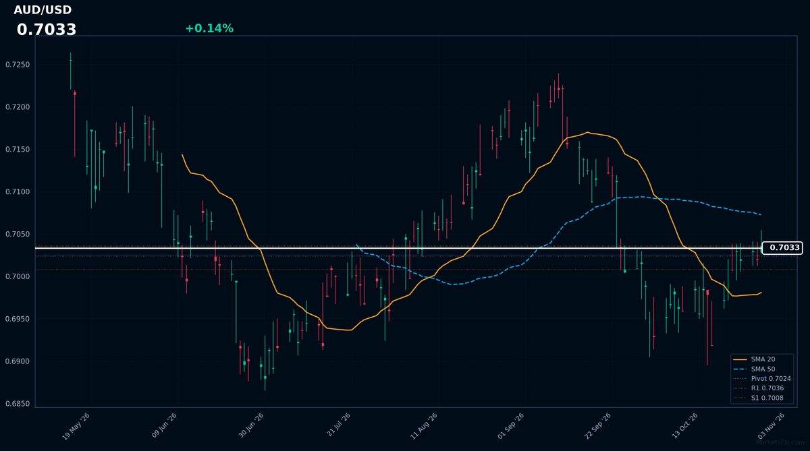Click the 03 Nov '26 date label
This screenshot has height=451, width=810.
(x=772, y=426)
